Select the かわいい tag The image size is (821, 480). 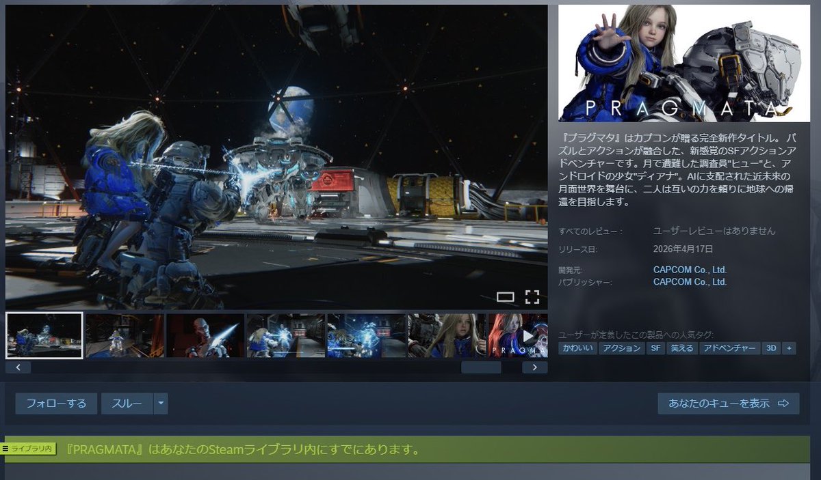click(x=577, y=348)
